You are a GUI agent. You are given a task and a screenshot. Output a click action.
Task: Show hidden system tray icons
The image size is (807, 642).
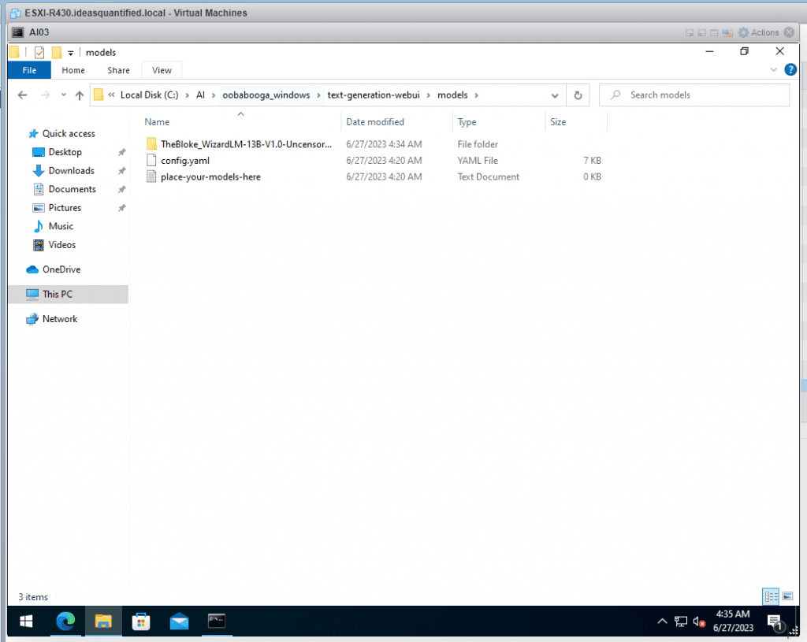[662, 622]
